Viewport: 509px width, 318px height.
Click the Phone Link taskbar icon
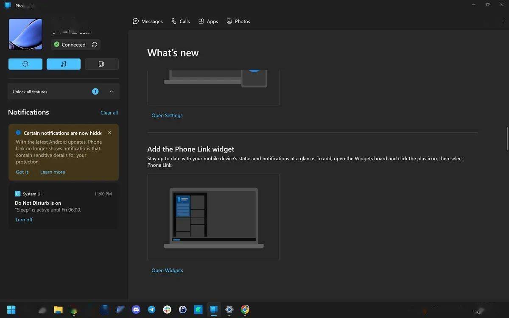point(214,310)
